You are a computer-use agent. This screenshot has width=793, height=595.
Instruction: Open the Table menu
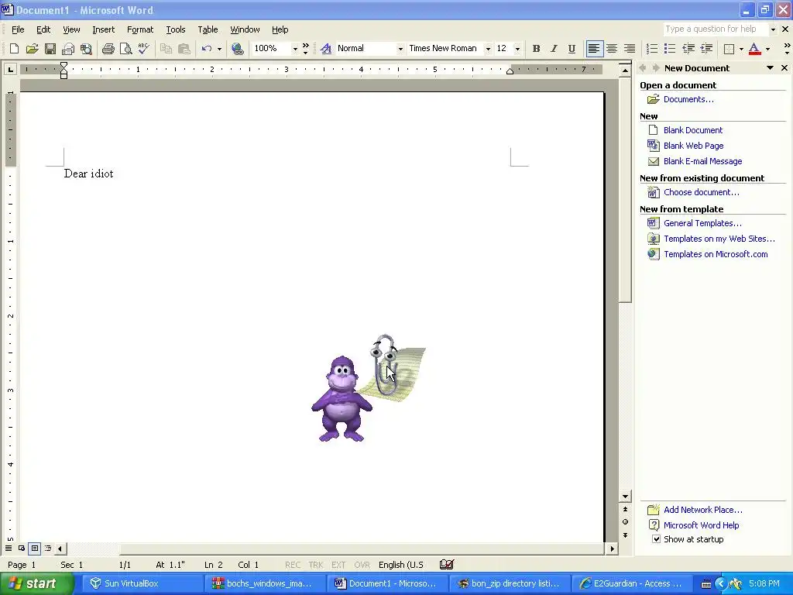click(208, 29)
